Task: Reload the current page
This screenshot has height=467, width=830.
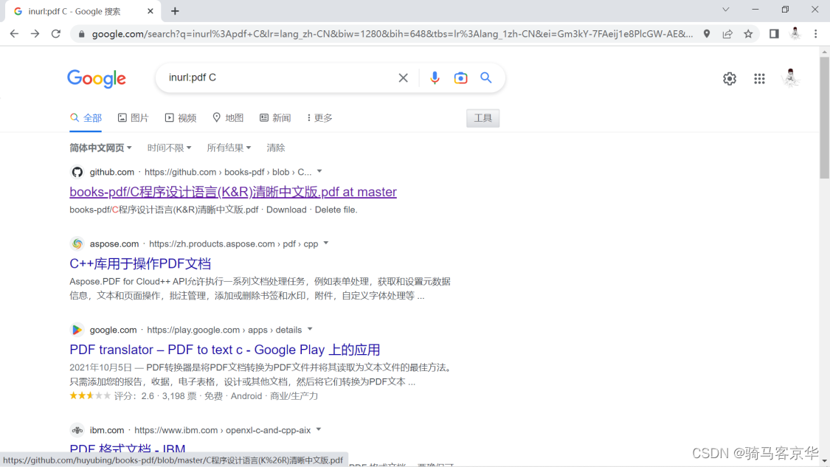Action: 56,34
